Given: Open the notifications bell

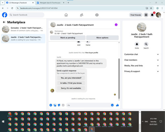Looking at the screenshot, I should click(152, 15).
